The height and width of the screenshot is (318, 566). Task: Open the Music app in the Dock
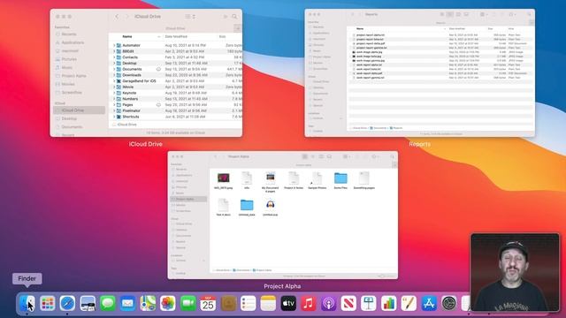point(309,303)
